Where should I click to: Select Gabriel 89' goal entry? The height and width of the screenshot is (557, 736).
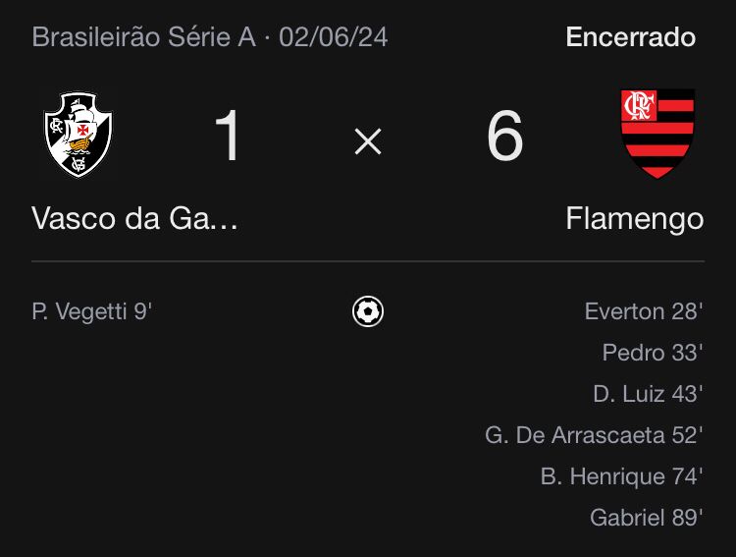(647, 518)
